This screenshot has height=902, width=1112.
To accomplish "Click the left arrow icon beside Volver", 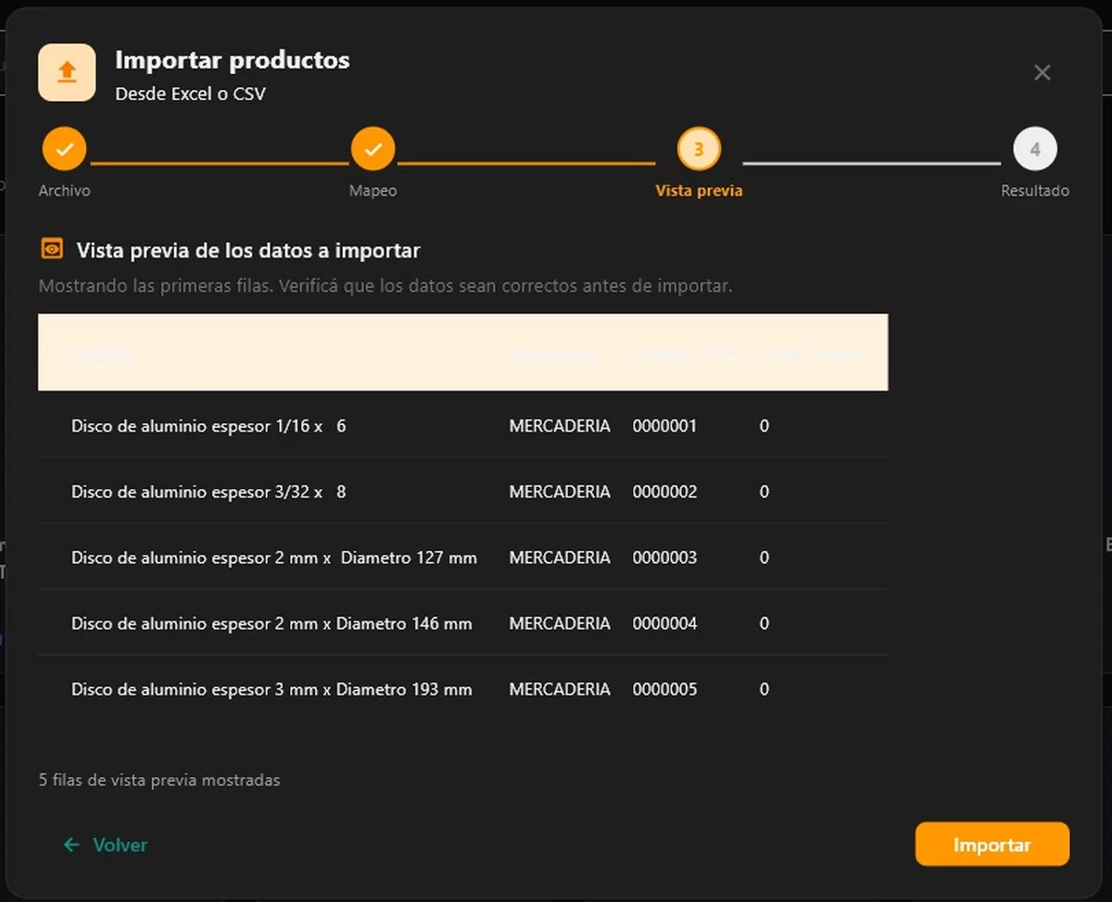I will pos(71,845).
